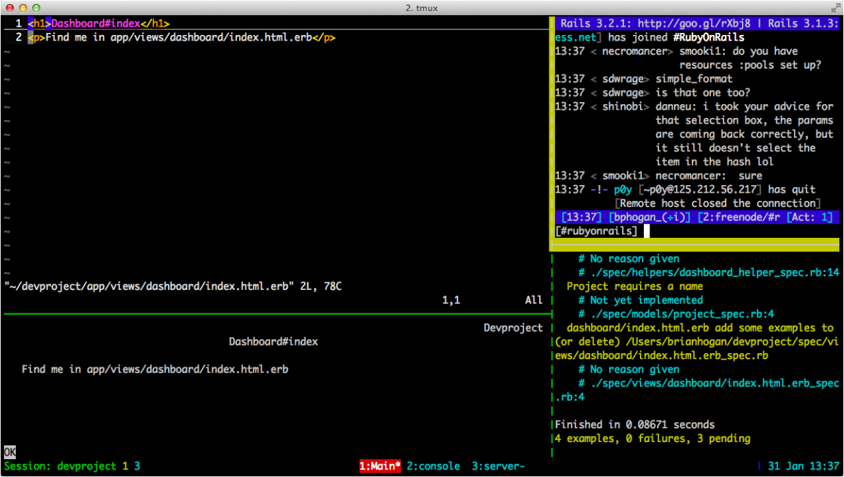The width and height of the screenshot is (844, 477).
Task: Click 'Find me in app/views' text in lower pane
Action: tap(155, 369)
